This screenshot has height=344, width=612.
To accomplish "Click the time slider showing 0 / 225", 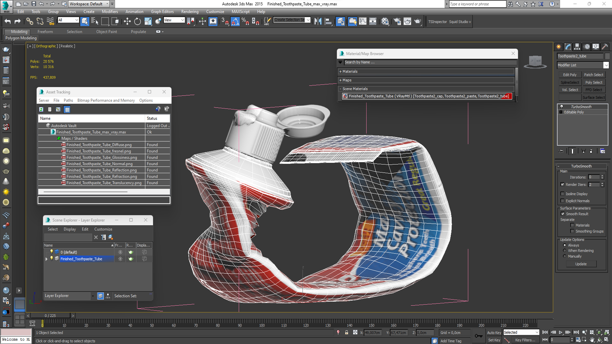I will click(x=50, y=316).
